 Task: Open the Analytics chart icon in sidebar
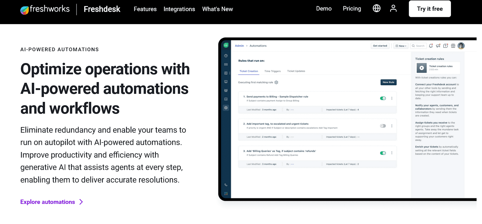click(x=226, y=99)
